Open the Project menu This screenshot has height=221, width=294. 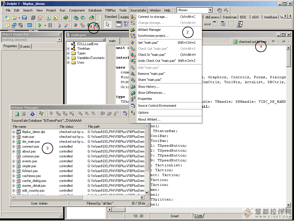[51, 10]
